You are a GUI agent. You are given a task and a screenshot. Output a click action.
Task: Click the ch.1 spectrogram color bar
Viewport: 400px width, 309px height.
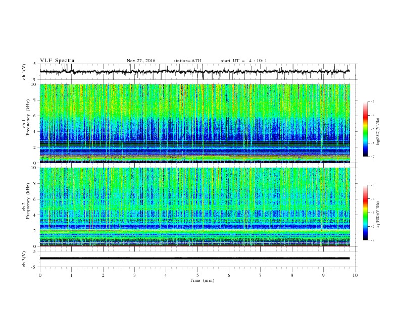pos(365,129)
